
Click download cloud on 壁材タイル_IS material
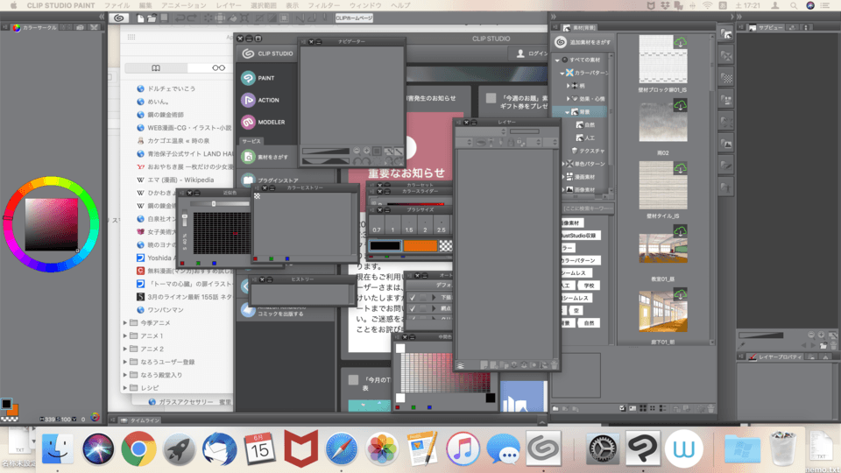click(x=680, y=168)
